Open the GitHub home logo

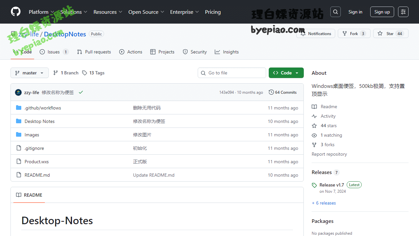(x=16, y=12)
